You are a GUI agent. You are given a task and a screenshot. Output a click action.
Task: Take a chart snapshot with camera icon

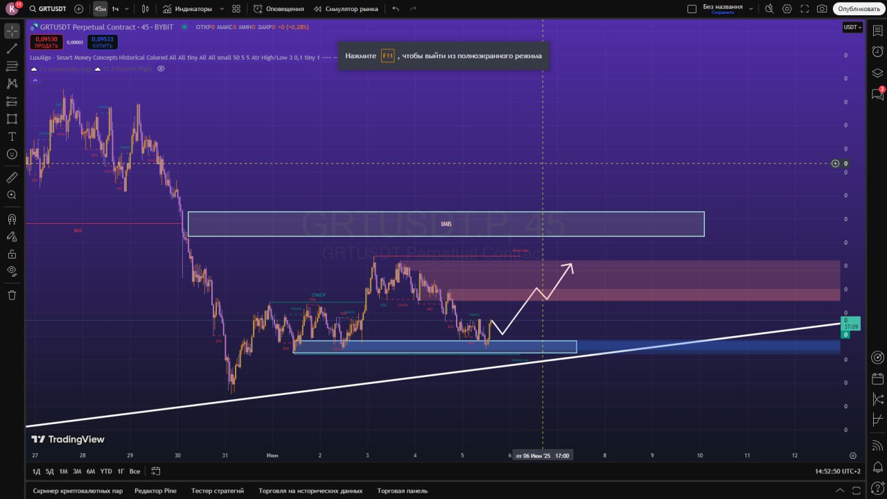point(822,9)
